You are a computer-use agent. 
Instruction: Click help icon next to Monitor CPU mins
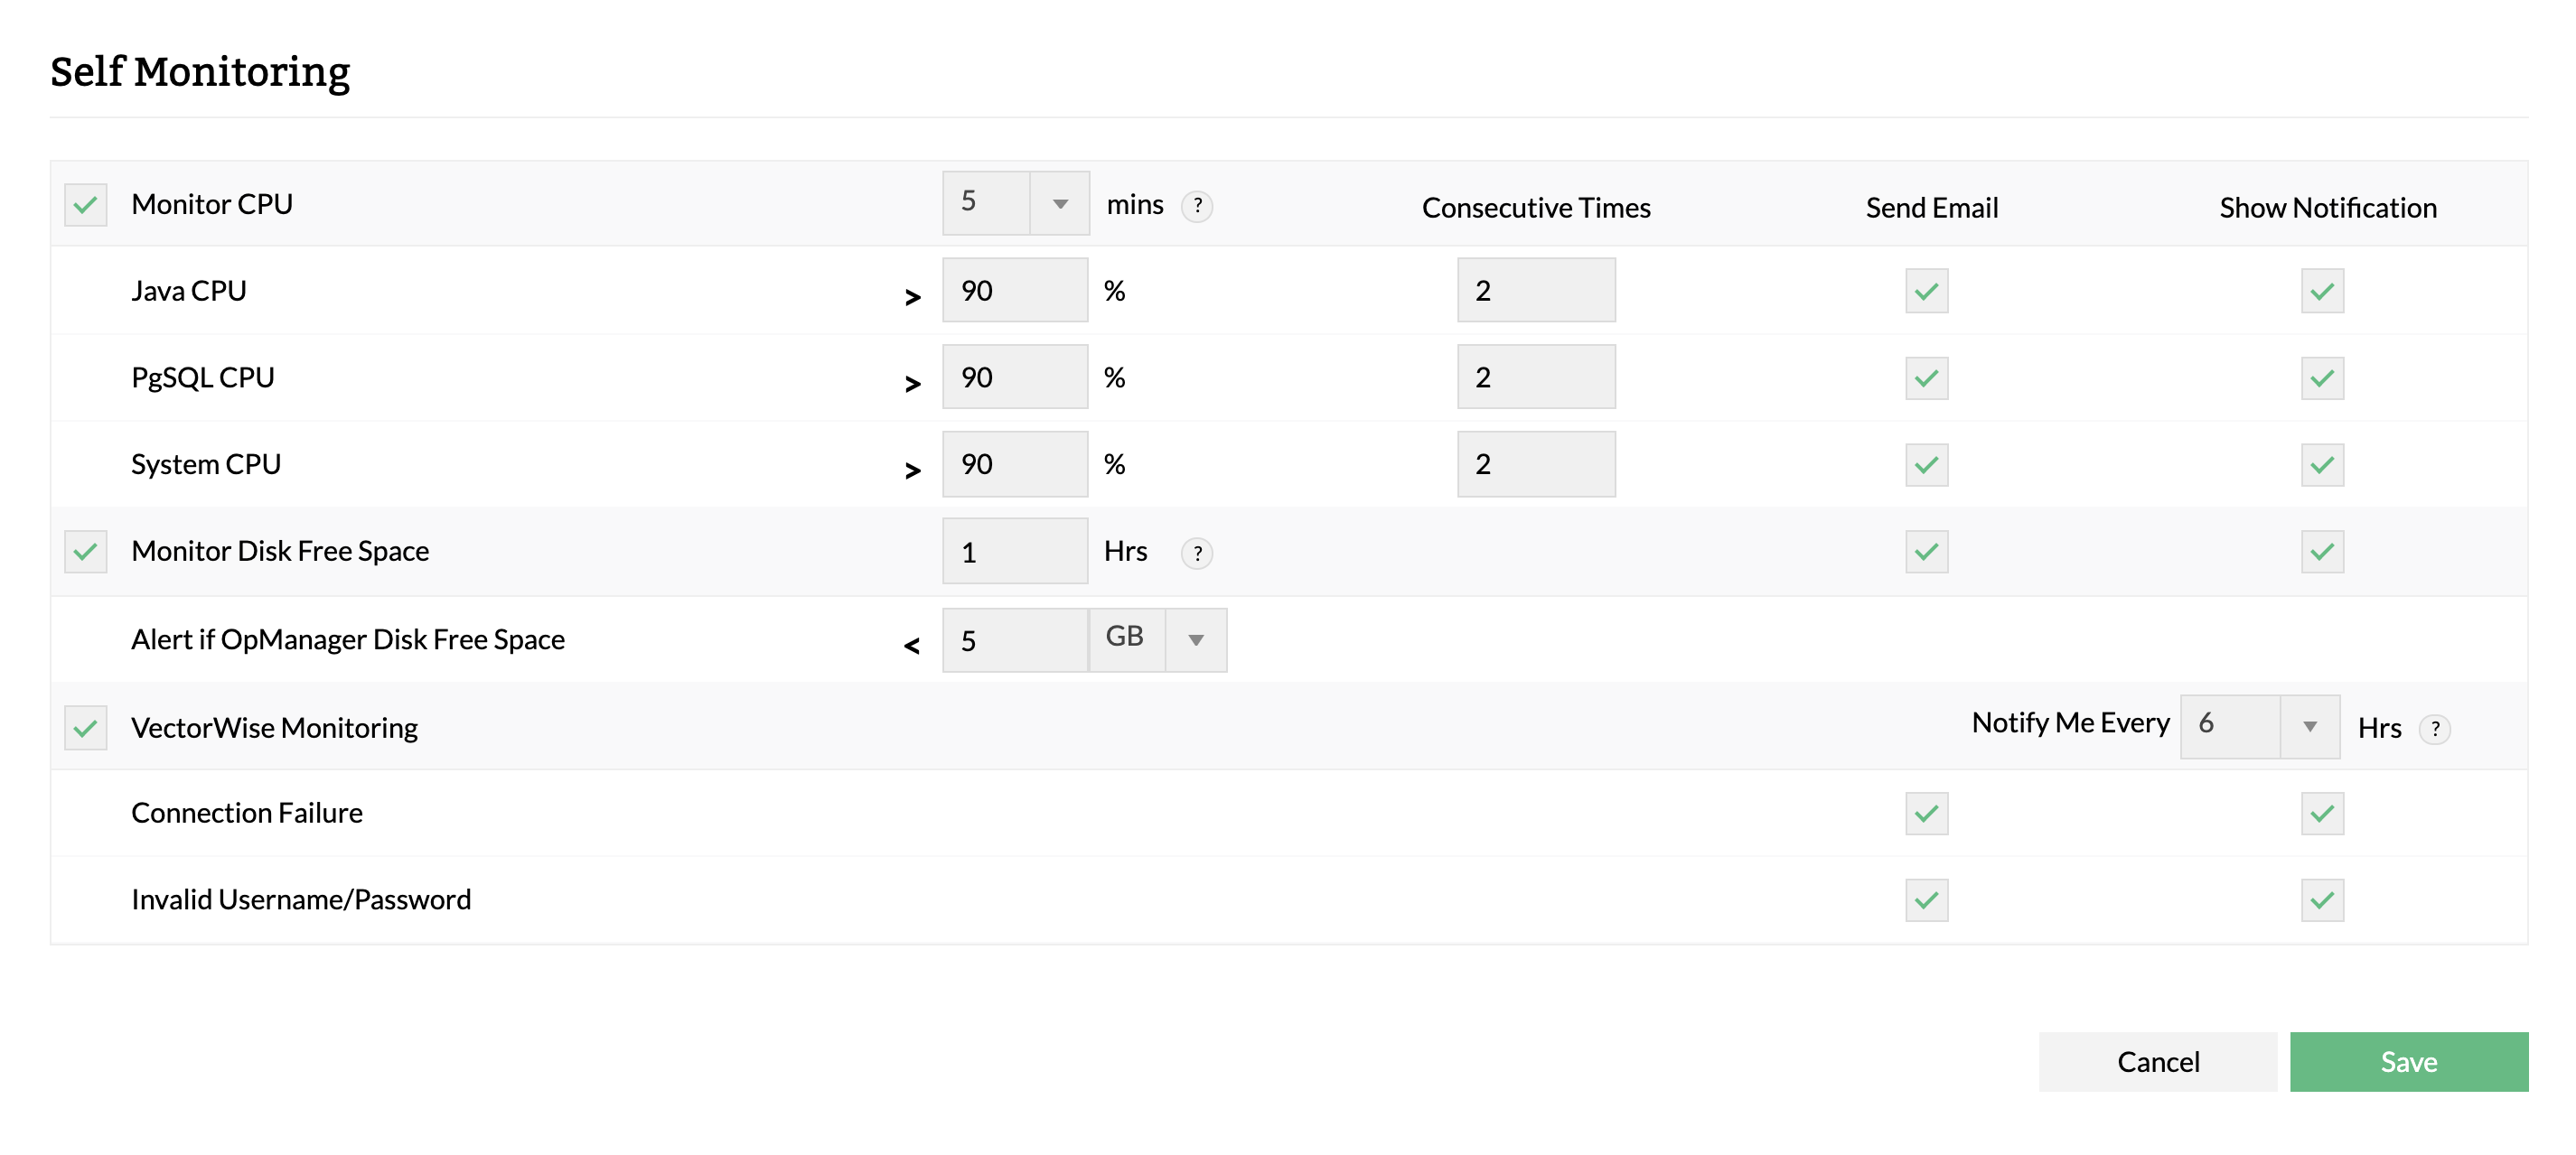pos(1197,206)
